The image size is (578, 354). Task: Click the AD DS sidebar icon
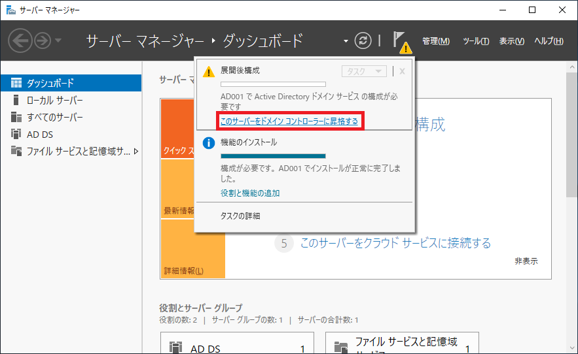click(16, 134)
